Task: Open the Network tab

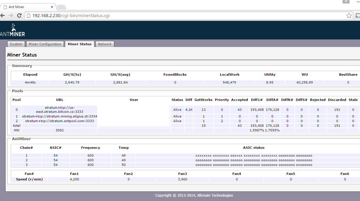Action: click(105, 44)
